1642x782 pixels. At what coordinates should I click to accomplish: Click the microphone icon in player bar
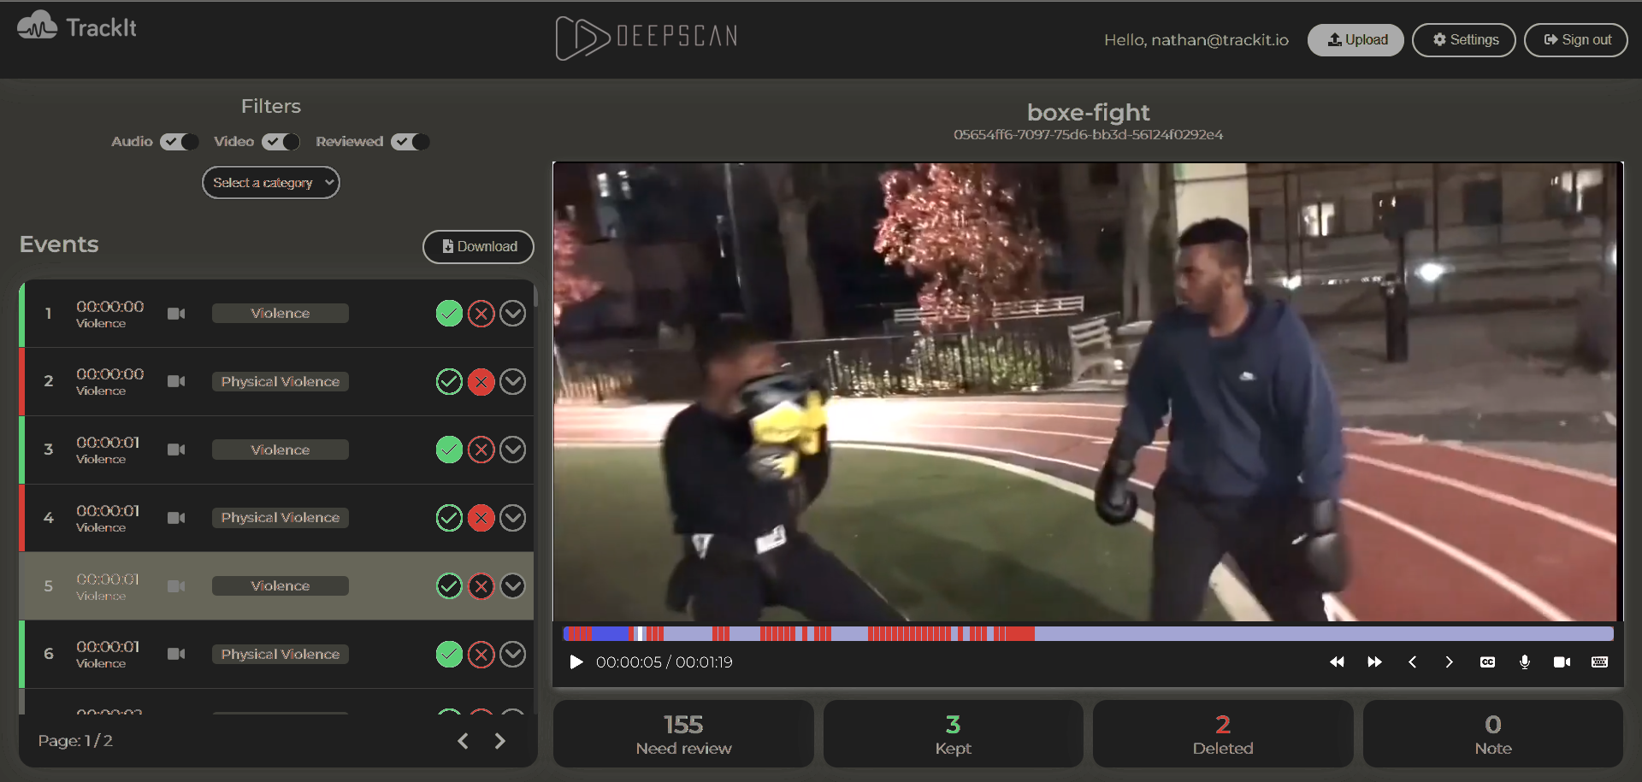(1524, 662)
